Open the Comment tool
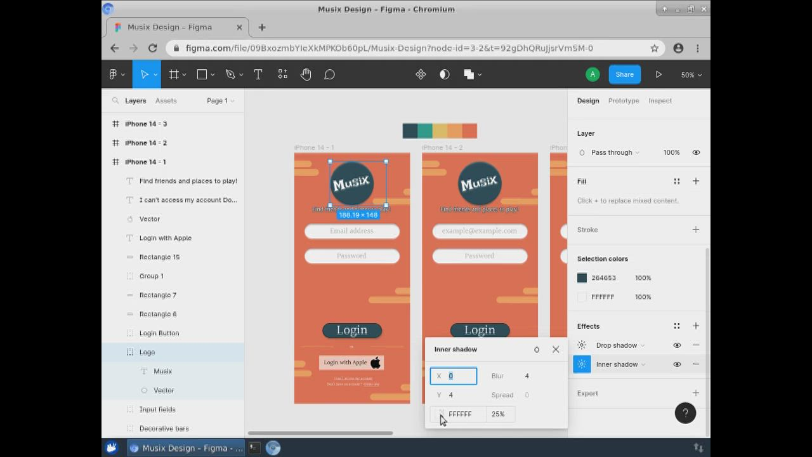Image resolution: width=812 pixels, height=457 pixels. [x=329, y=74]
